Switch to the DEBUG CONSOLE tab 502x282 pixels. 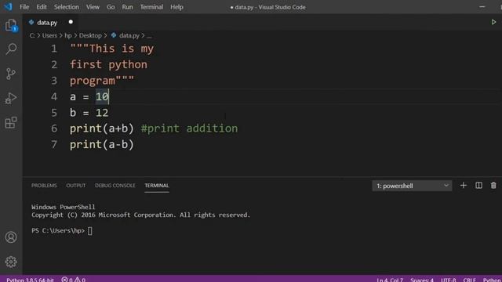(115, 186)
